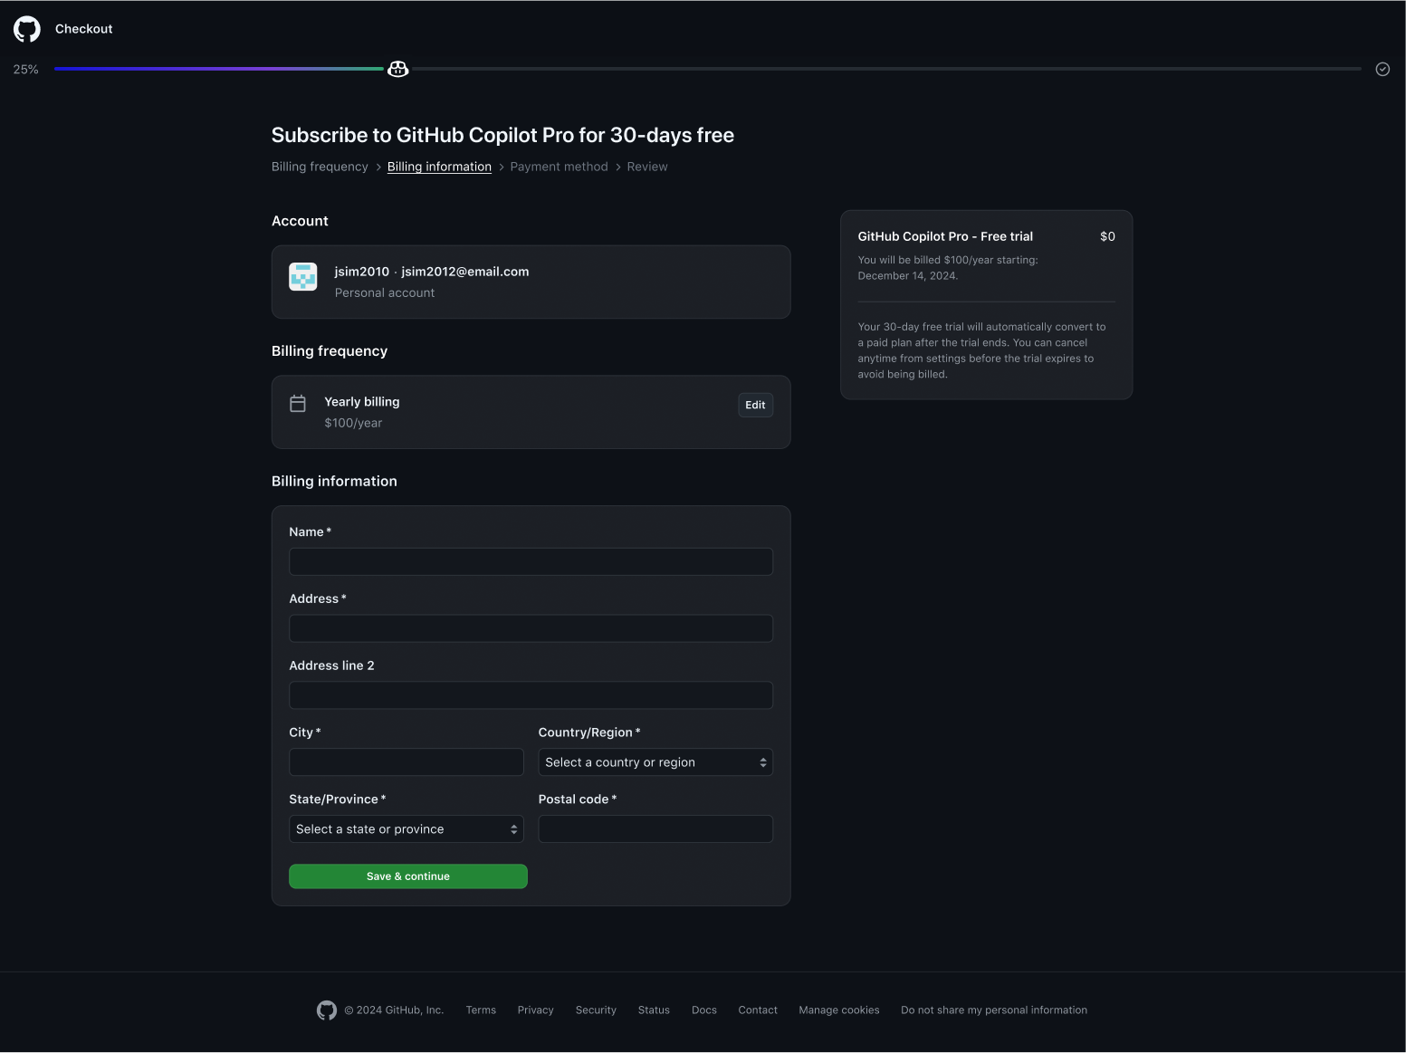Open the State/Province dropdown
1406x1053 pixels.
click(406, 829)
